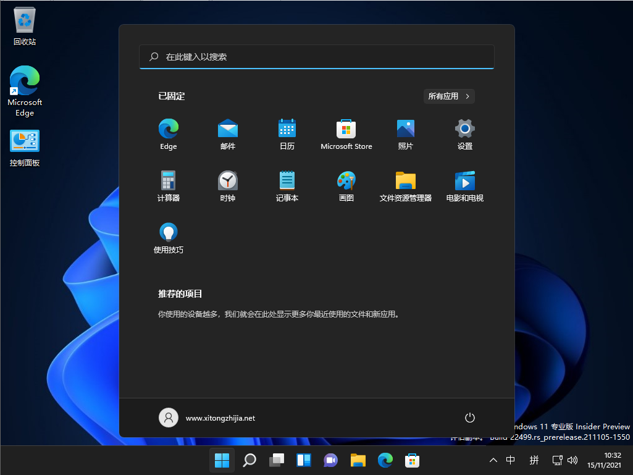Start the 时钟 (Clock) app
The image size is (633, 475).
tap(228, 186)
